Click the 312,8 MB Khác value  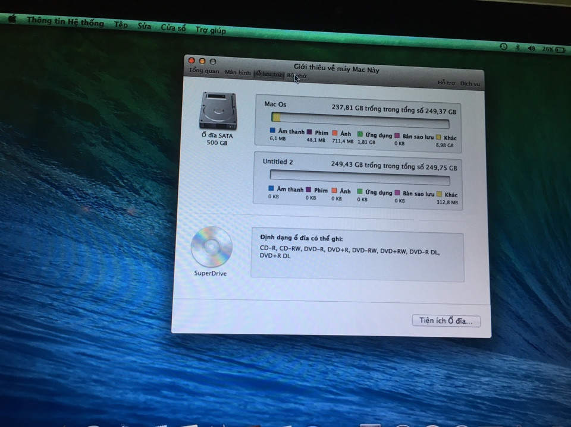click(447, 202)
